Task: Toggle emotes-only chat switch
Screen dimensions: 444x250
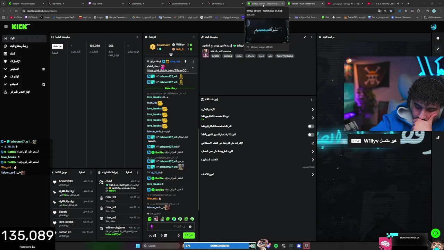Action: (x=310, y=135)
